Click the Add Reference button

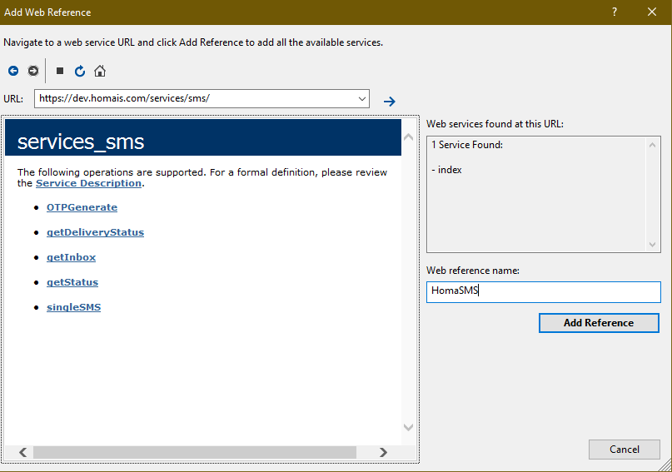click(x=599, y=323)
